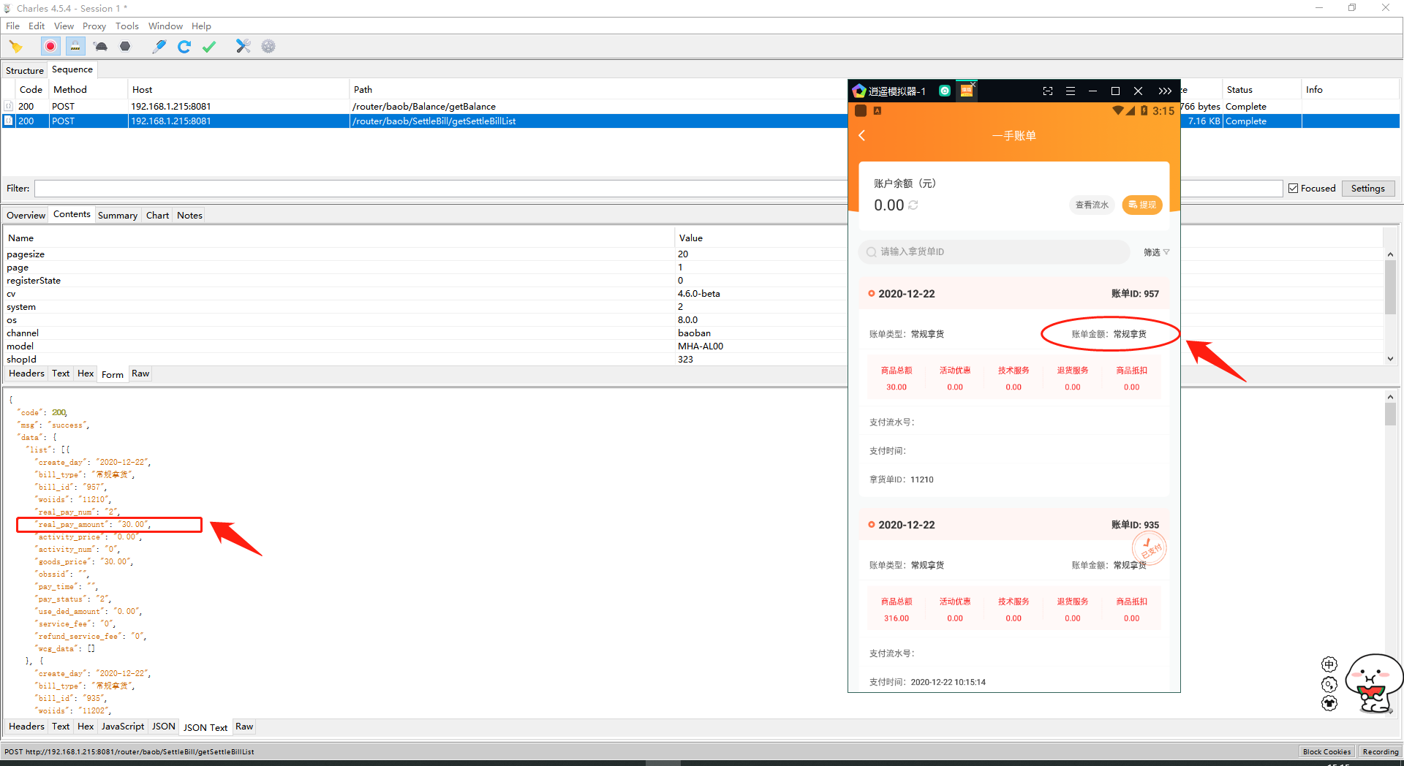Select the response JSON tab
The height and width of the screenshot is (766, 1404).
point(164,727)
